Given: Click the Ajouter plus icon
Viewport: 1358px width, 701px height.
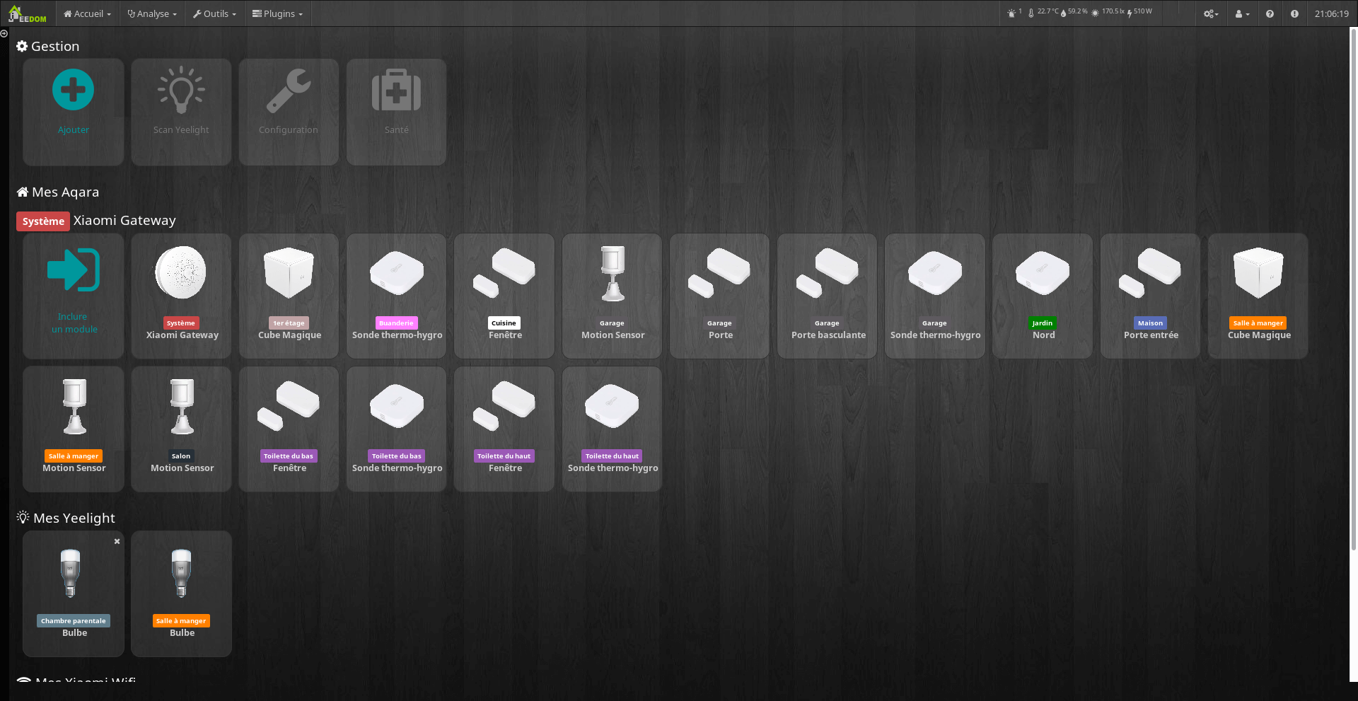Looking at the screenshot, I should tap(73, 90).
